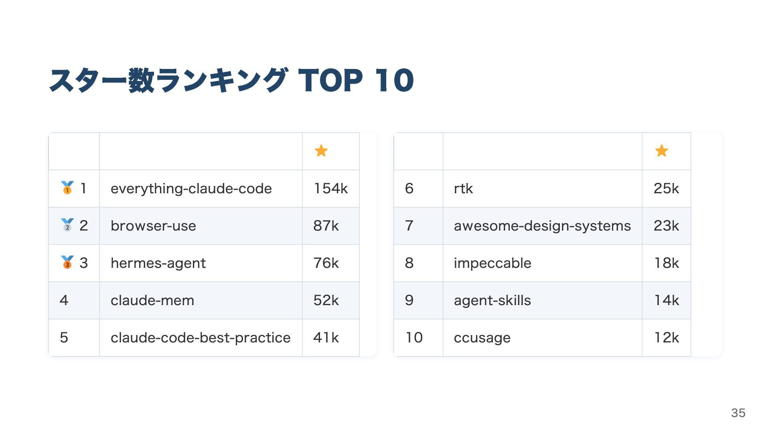Select the 25k star count for rtk
Screen dimensions: 770x433
(666, 188)
